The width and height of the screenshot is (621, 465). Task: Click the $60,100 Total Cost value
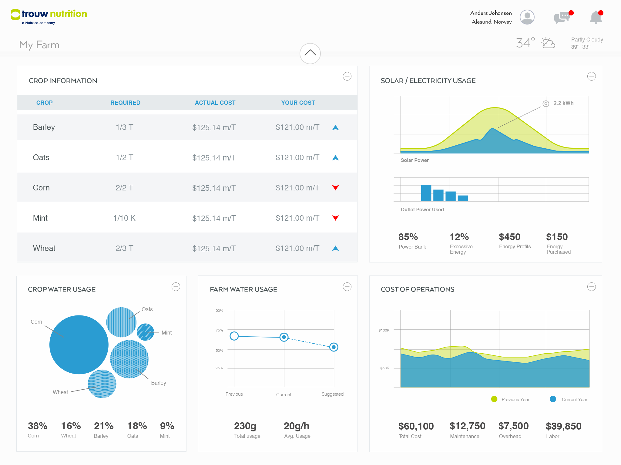[416, 426]
